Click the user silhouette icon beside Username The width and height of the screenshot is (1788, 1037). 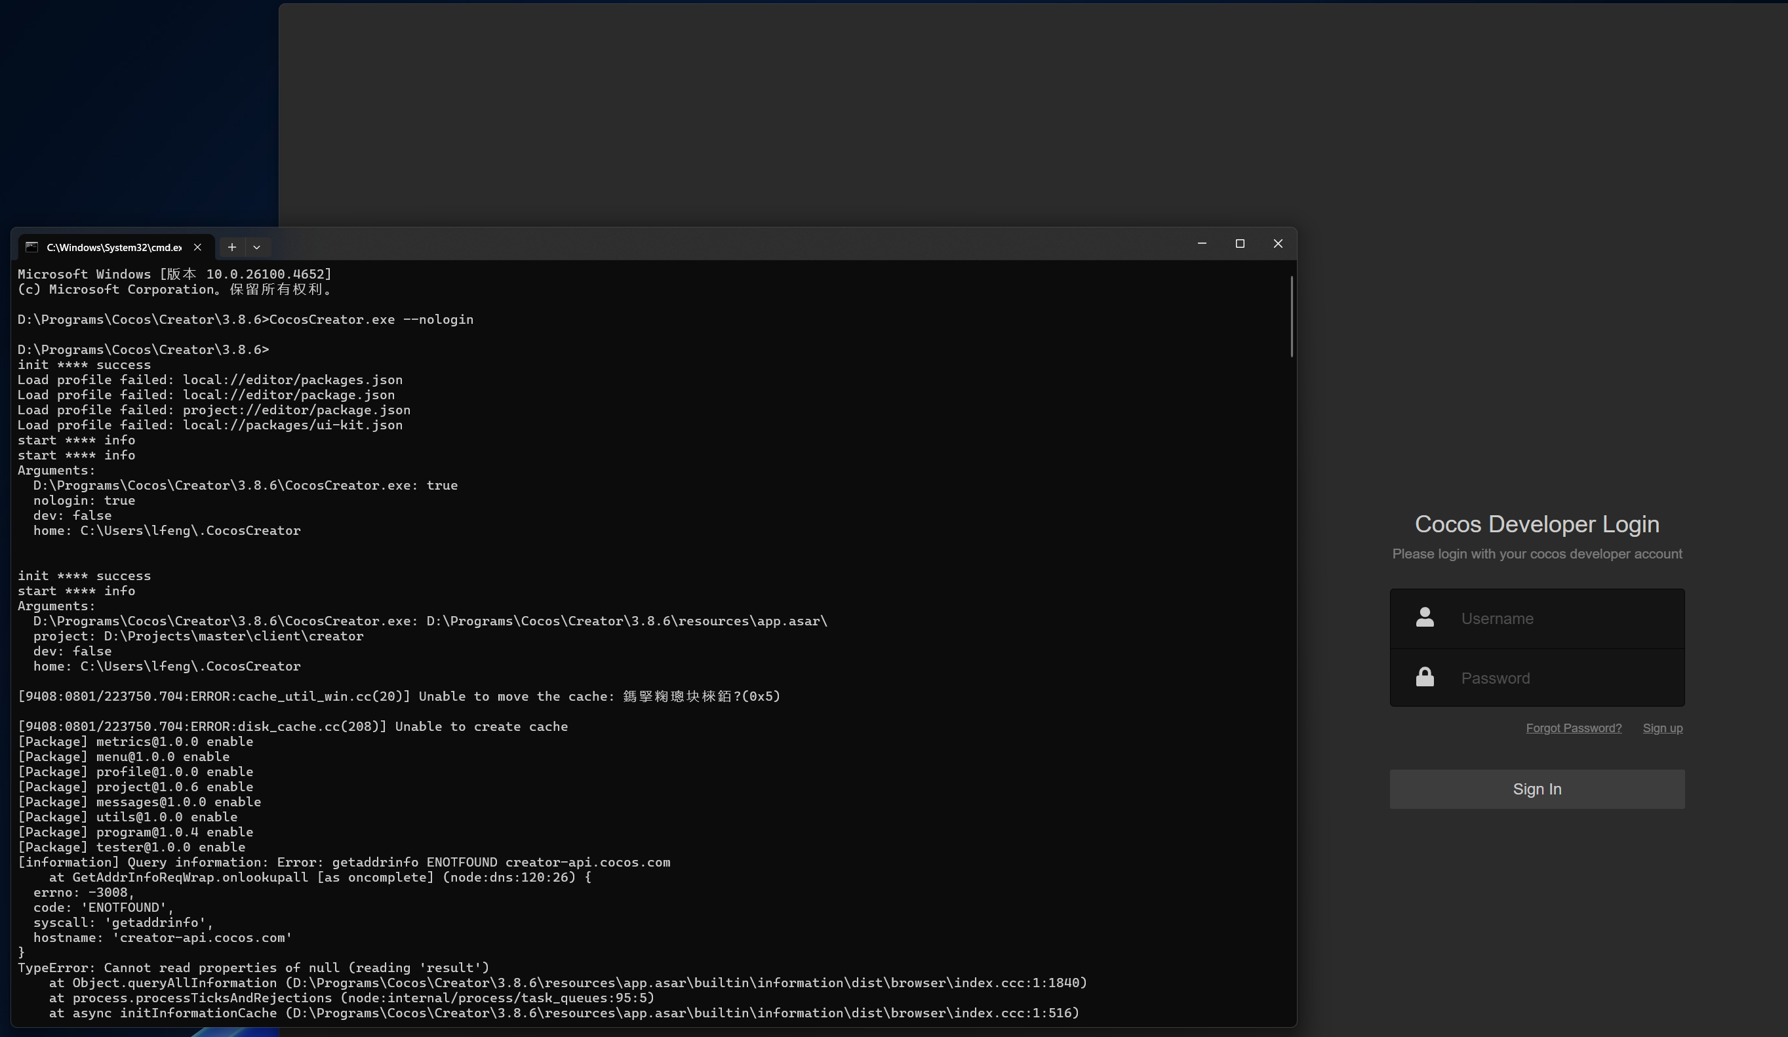(1425, 617)
